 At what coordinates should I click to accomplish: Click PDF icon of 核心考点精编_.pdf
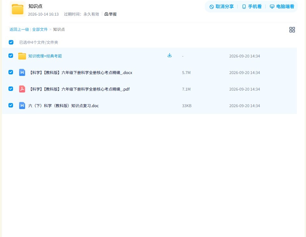pos(22,89)
